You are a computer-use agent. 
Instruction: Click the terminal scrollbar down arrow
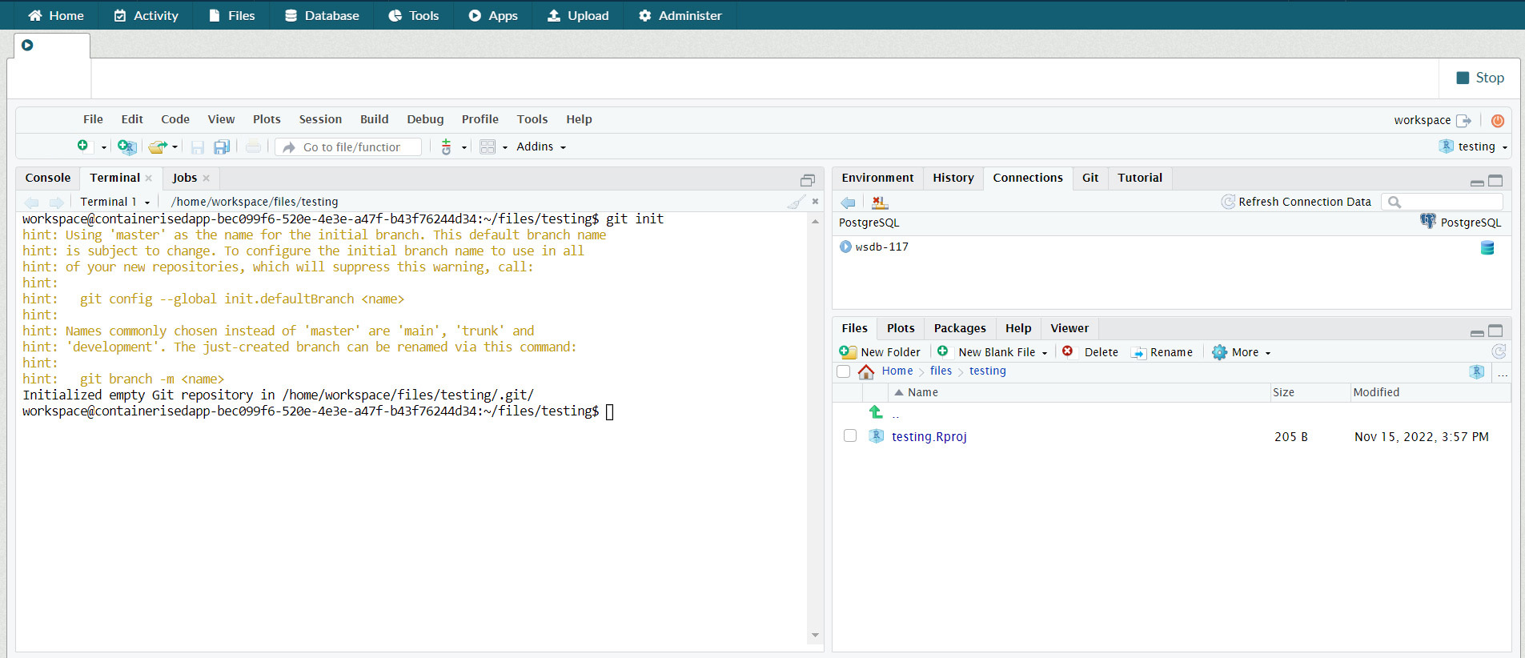(815, 636)
